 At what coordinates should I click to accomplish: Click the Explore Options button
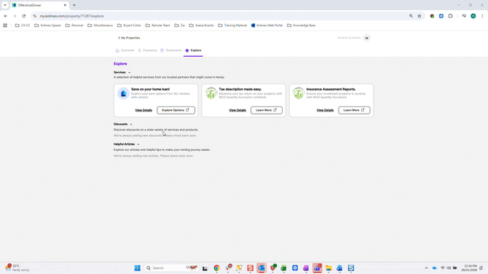point(176,110)
